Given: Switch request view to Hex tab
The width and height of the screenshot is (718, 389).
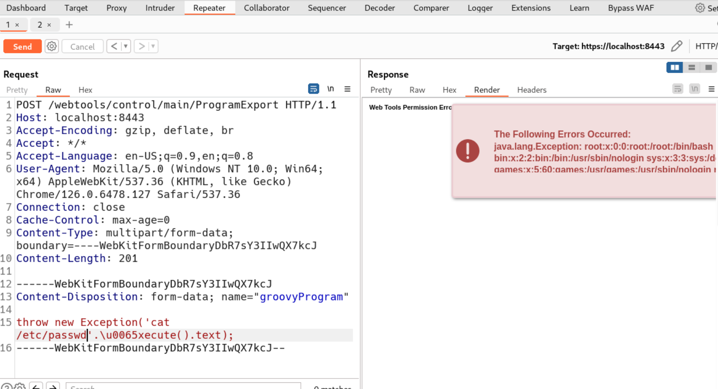Looking at the screenshot, I should [x=85, y=90].
